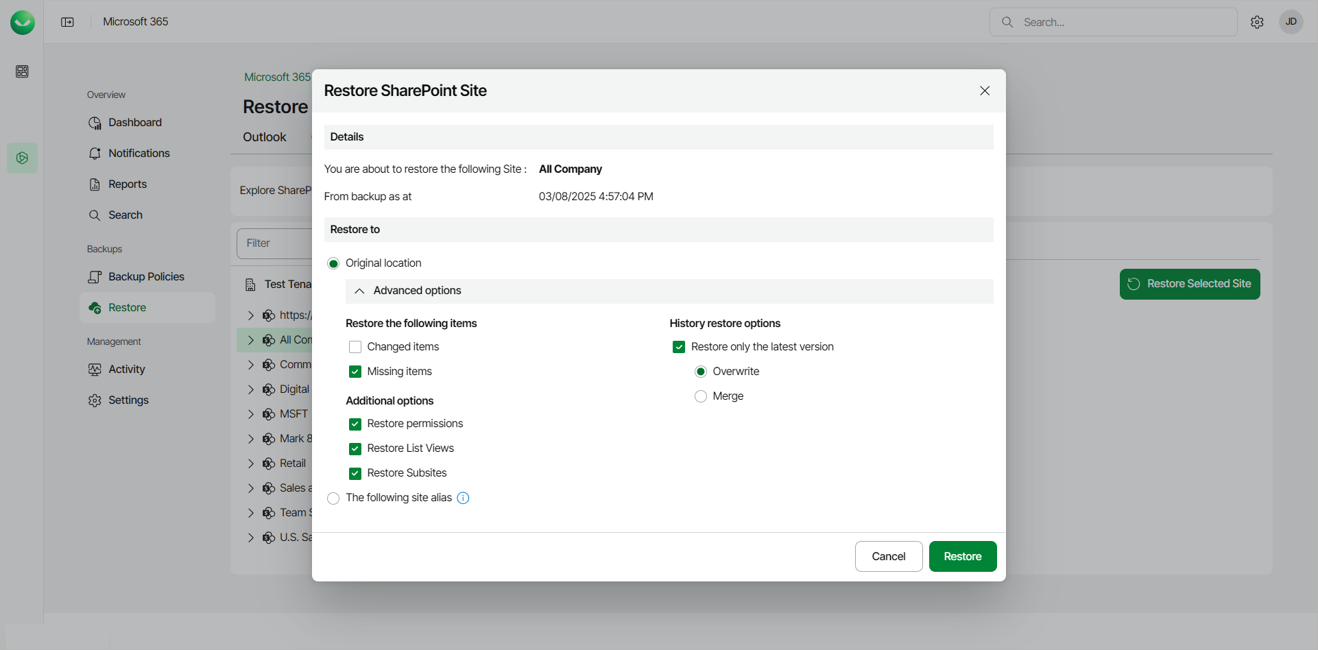Uncheck the Missing items checkbox
1318x650 pixels.
[355, 372]
